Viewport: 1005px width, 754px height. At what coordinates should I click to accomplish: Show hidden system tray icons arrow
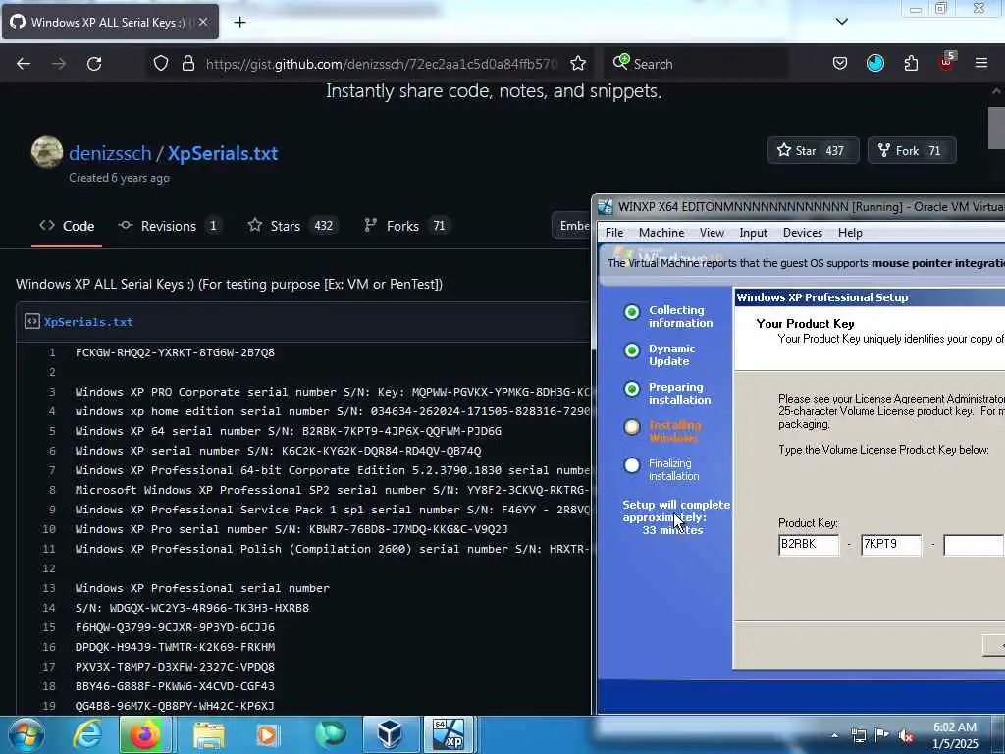tap(834, 735)
